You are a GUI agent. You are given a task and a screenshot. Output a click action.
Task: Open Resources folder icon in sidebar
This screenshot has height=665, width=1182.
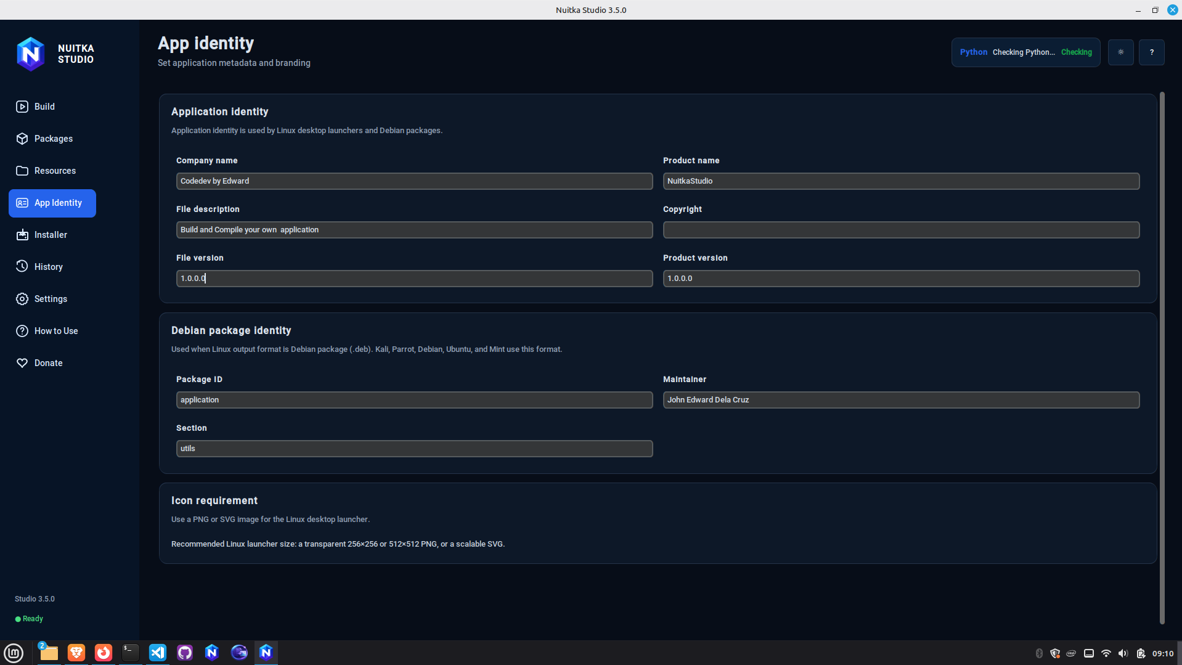click(x=22, y=171)
